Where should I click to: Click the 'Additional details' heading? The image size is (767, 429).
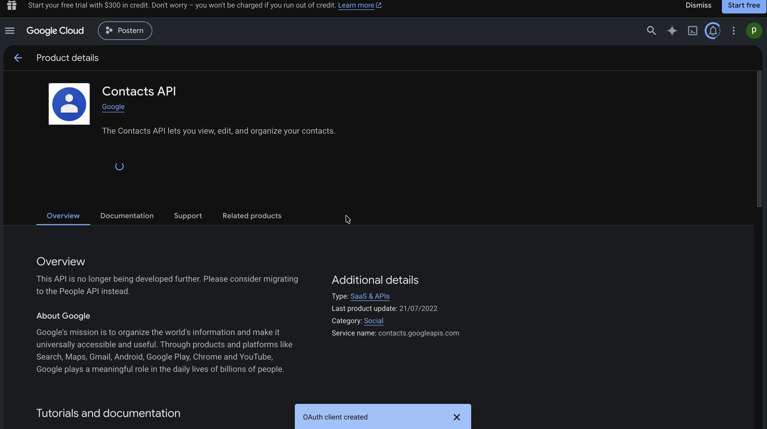(375, 280)
